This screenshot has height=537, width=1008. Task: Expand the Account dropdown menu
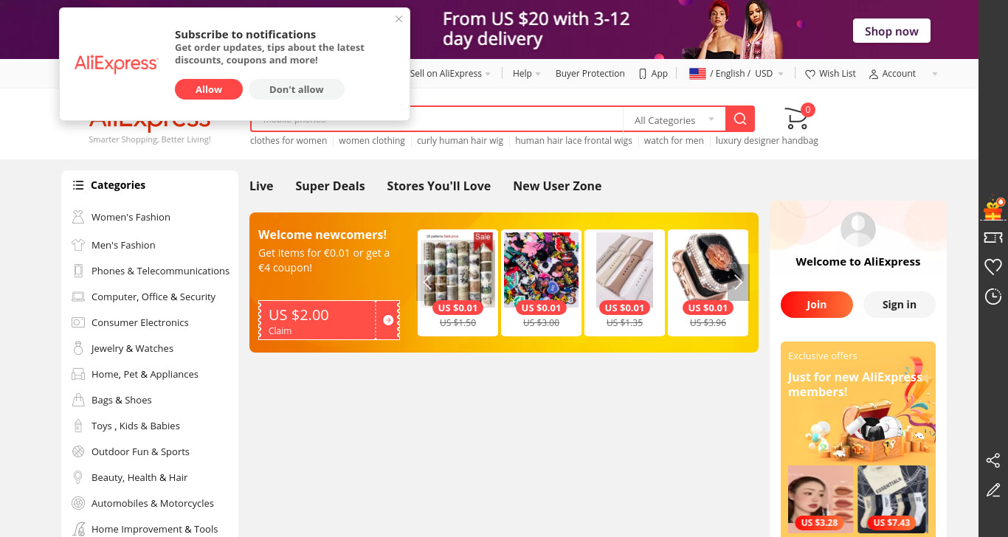point(903,74)
